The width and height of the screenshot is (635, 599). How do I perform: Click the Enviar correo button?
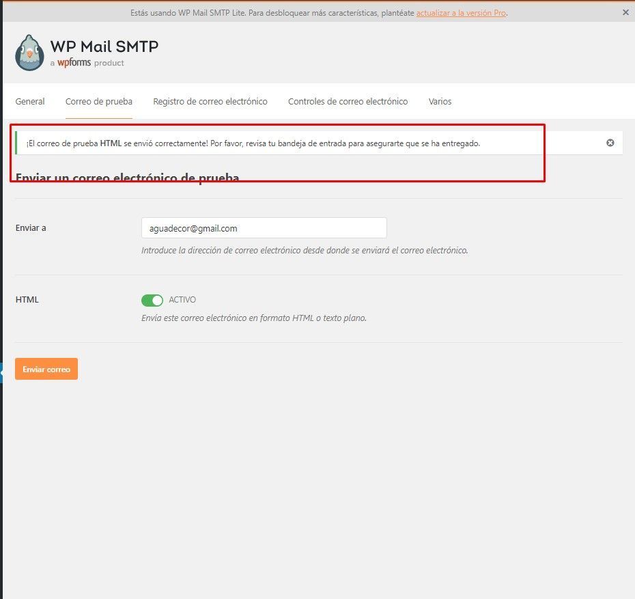pos(46,369)
